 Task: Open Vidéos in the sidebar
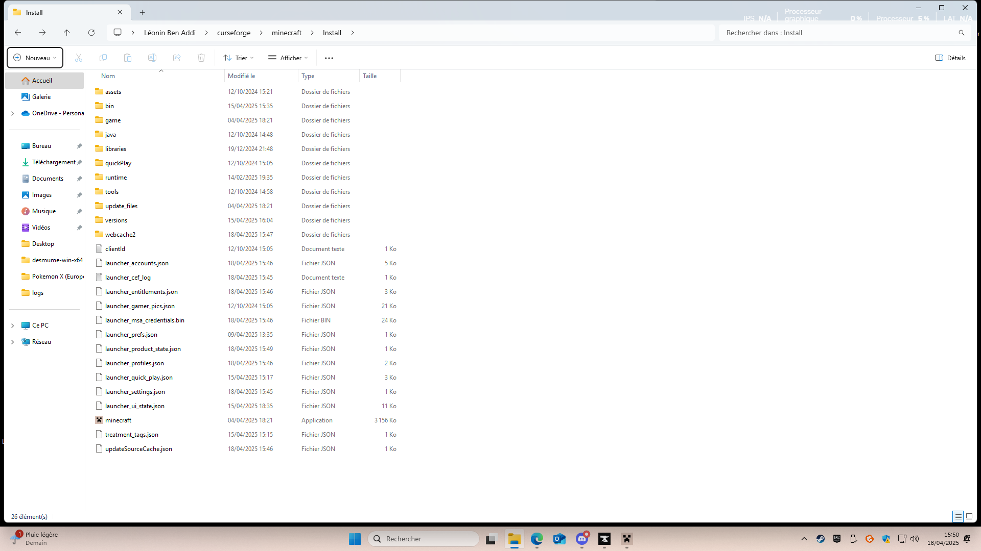pos(44,228)
